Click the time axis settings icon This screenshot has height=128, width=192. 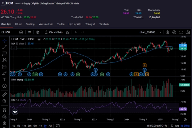pyautogui.click(x=185, y=120)
